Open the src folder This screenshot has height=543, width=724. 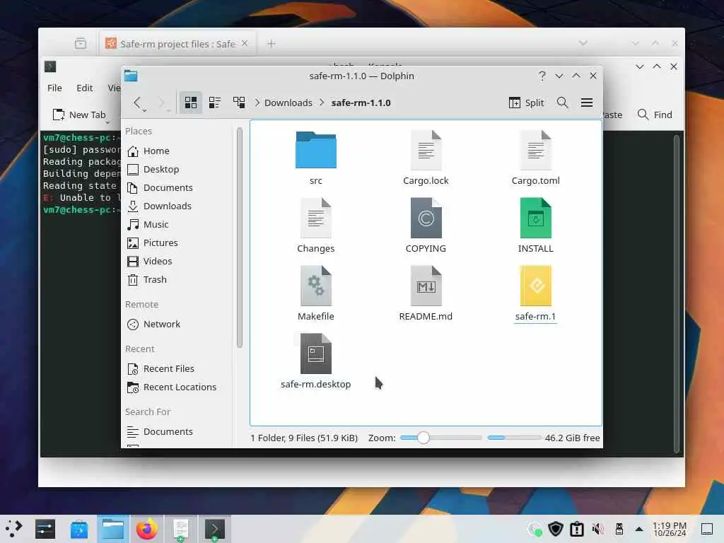coord(316,157)
